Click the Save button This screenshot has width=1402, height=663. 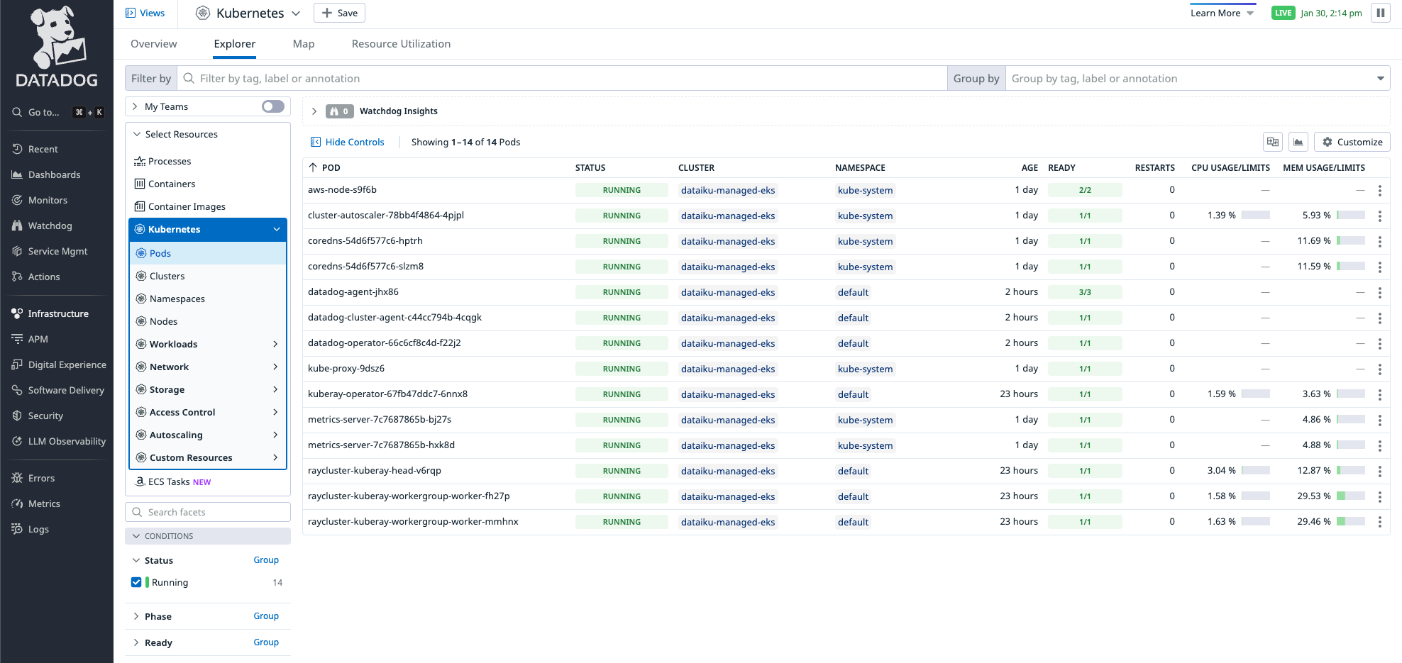tap(339, 13)
